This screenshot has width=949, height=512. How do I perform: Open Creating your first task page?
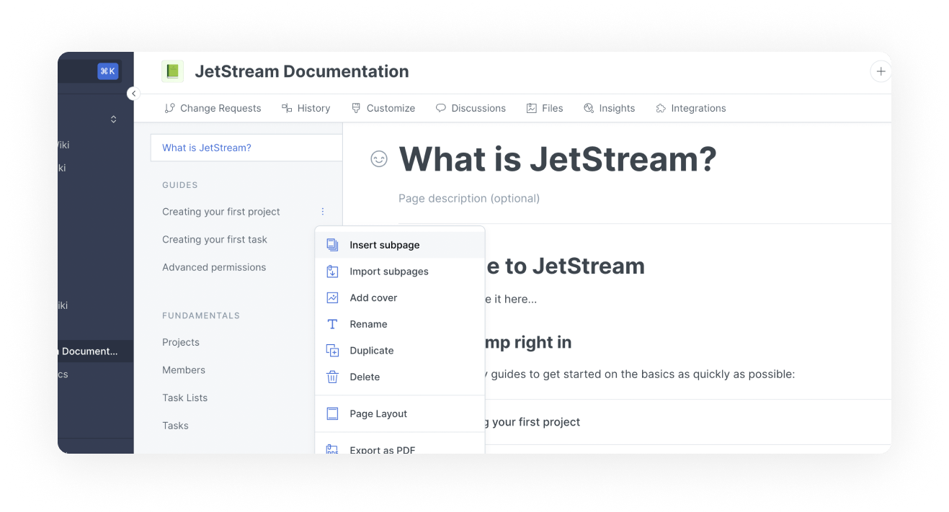click(215, 239)
